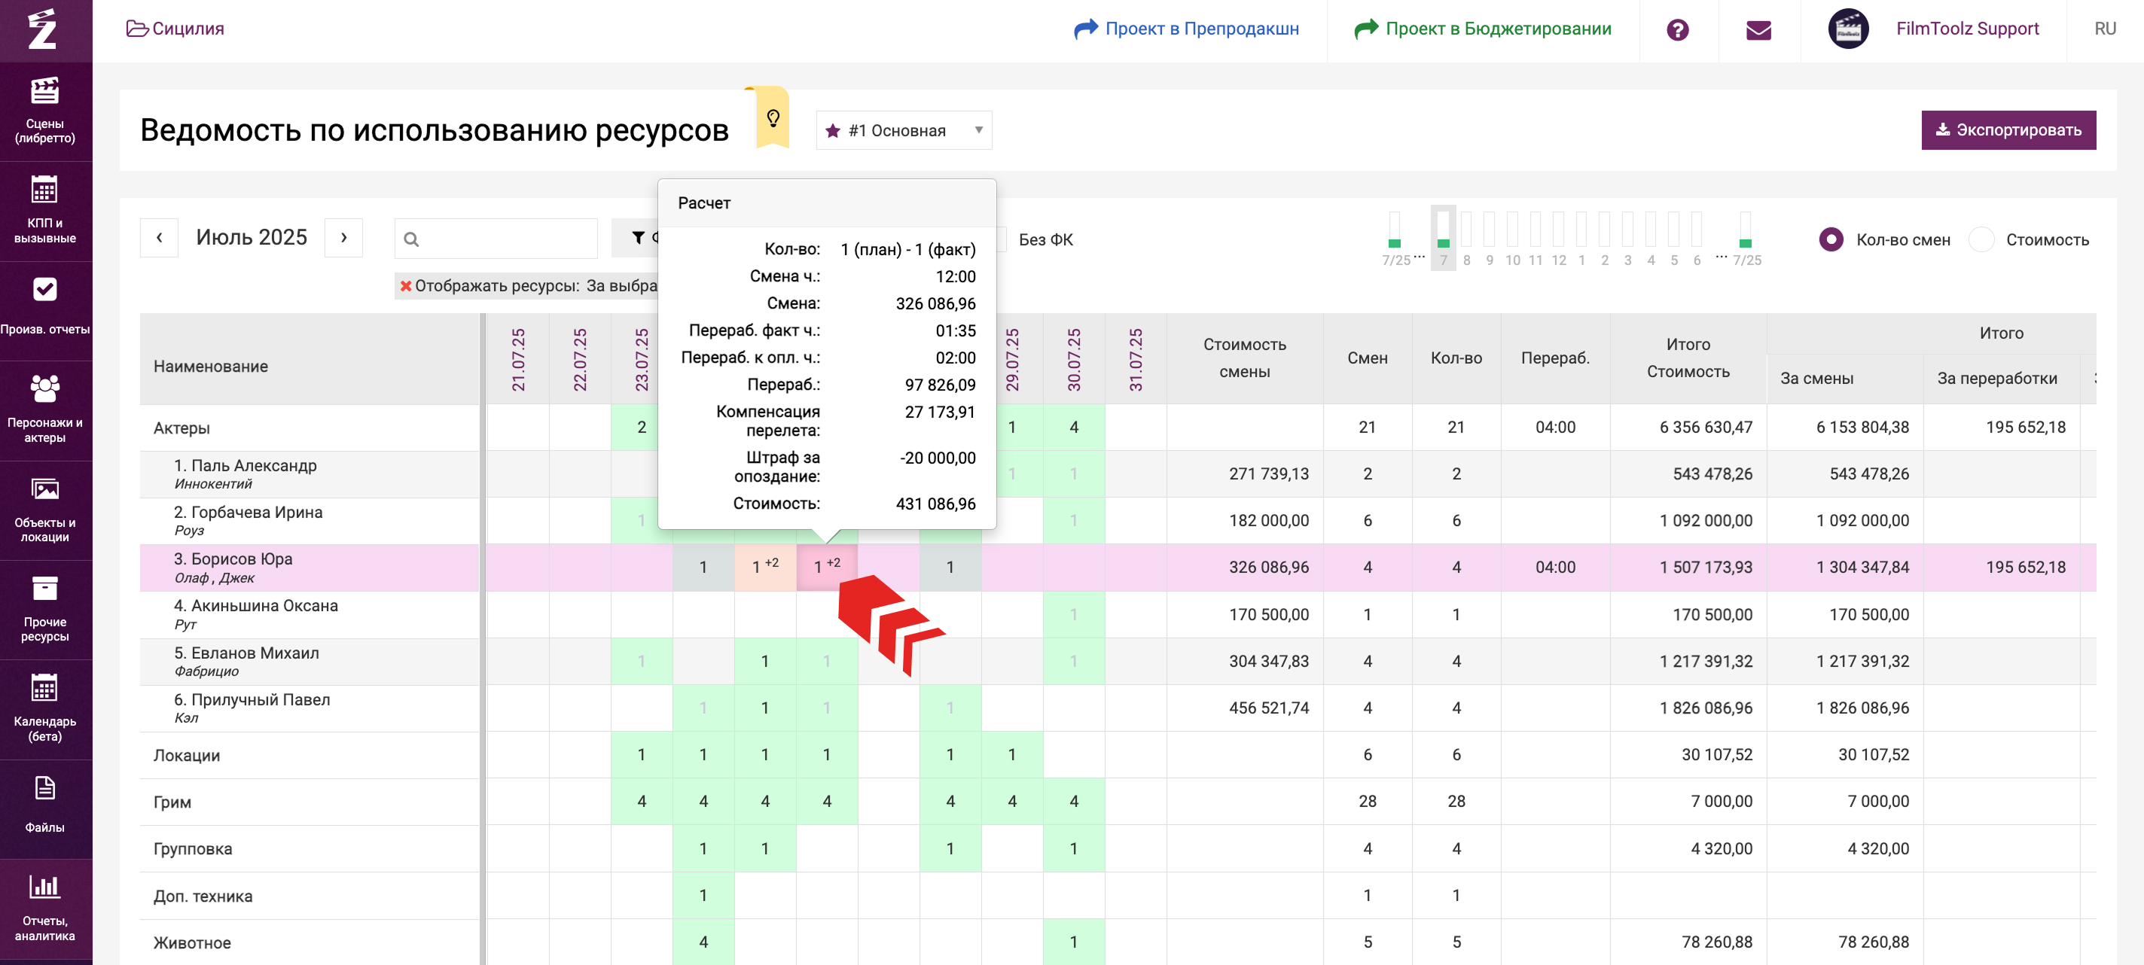This screenshot has width=2144, height=965.
Task: Switch language via RU
Action: pos(2105,29)
